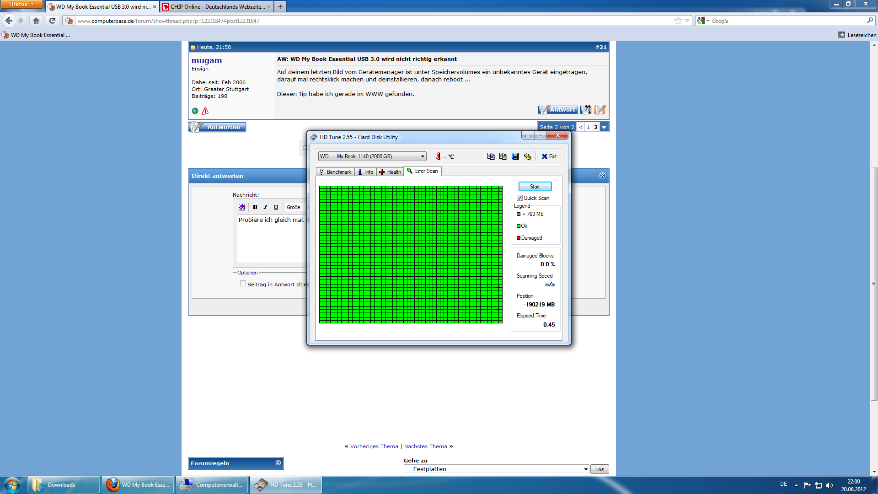Click the Exit button in HD Tune
The height and width of the screenshot is (494, 878).
click(549, 156)
